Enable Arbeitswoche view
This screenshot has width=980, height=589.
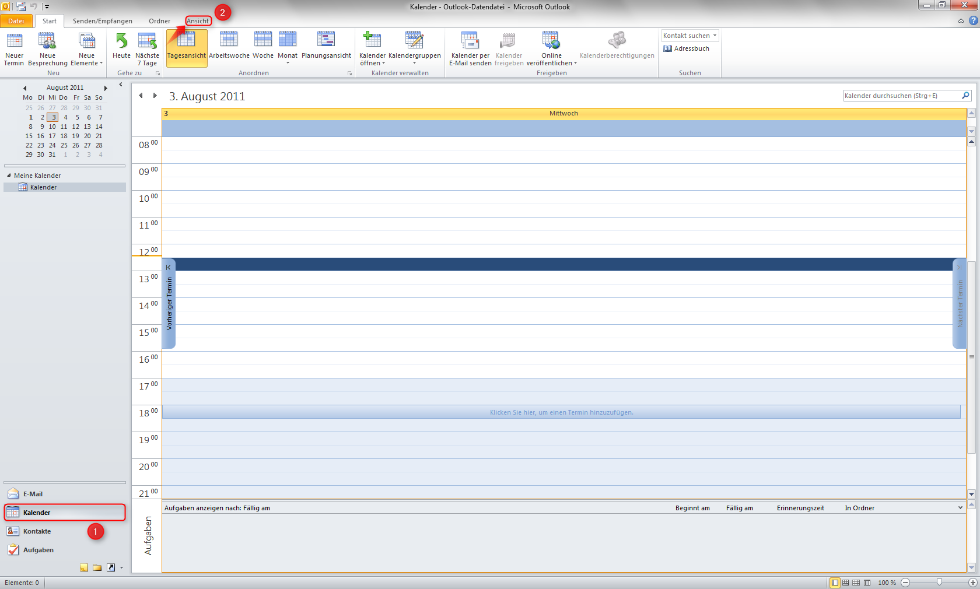click(229, 49)
